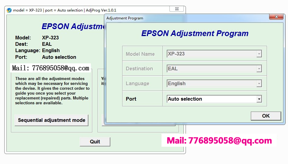
Task: Select the Auto selection port combo box
Action: [x=214, y=99]
